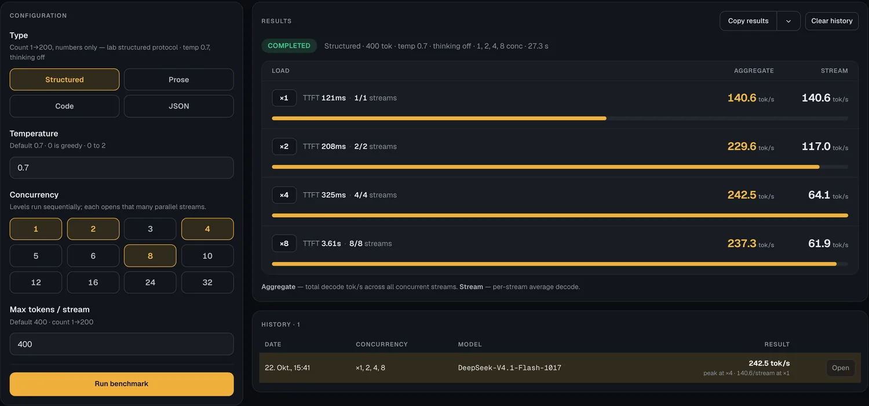Enable concurrency level 6
Viewport: 869px width, 406px height.
(x=93, y=255)
